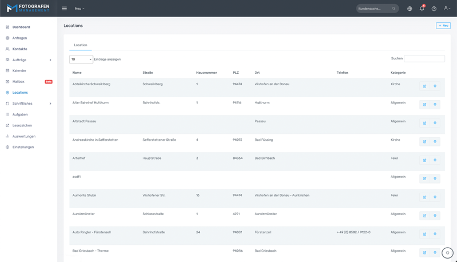The height and width of the screenshot is (262, 457).
Task: Open the user account menu
Action: (x=447, y=9)
